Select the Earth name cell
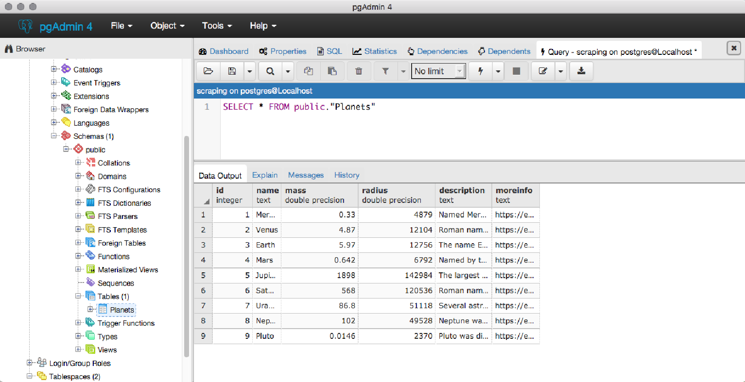Image resolution: width=745 pixels, height=382 pixels. click(267, 245)
